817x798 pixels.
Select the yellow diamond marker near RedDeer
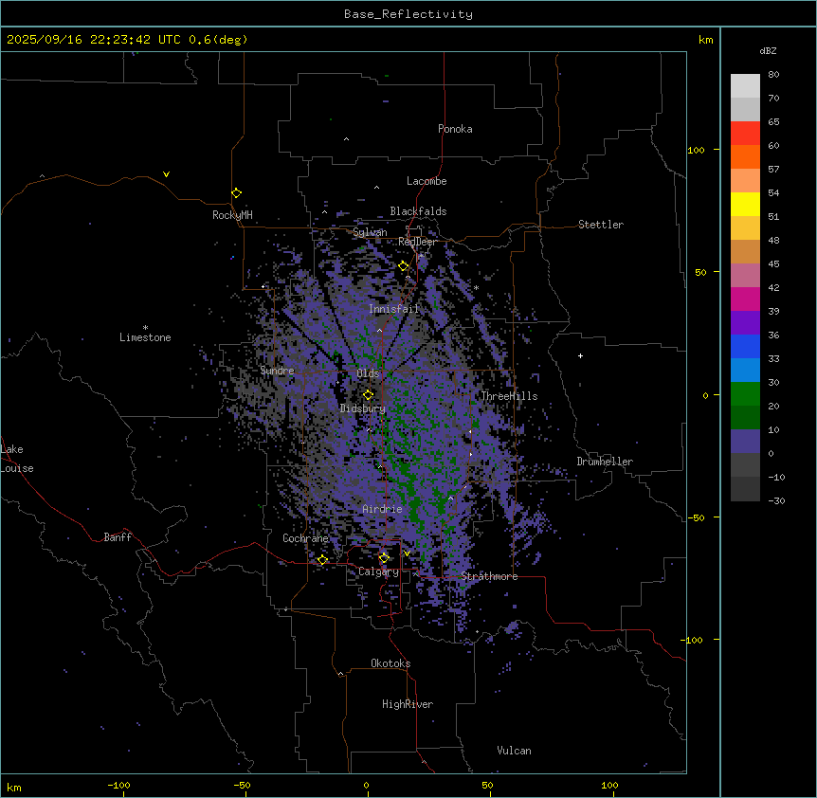click(x=403, y=265)
